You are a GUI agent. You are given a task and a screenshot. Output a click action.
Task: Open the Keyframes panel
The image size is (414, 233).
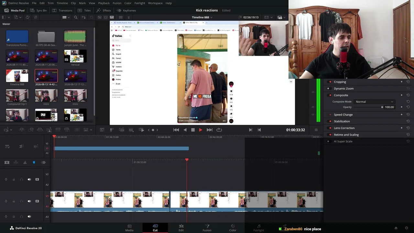pyautogui.click(x=126, y=10)
